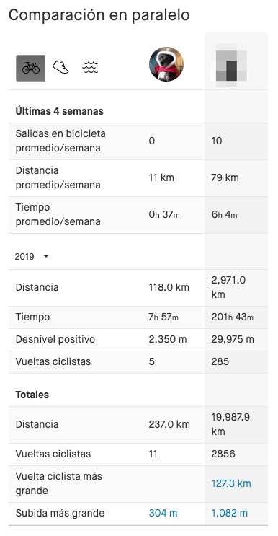The width and height of the screenshot is (278, 536).
Task: Switch to the running shoe icon
Action: (60, 67)
